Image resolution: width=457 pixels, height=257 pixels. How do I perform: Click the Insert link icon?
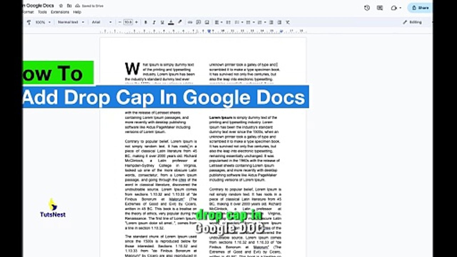click(x=190, y=22)
